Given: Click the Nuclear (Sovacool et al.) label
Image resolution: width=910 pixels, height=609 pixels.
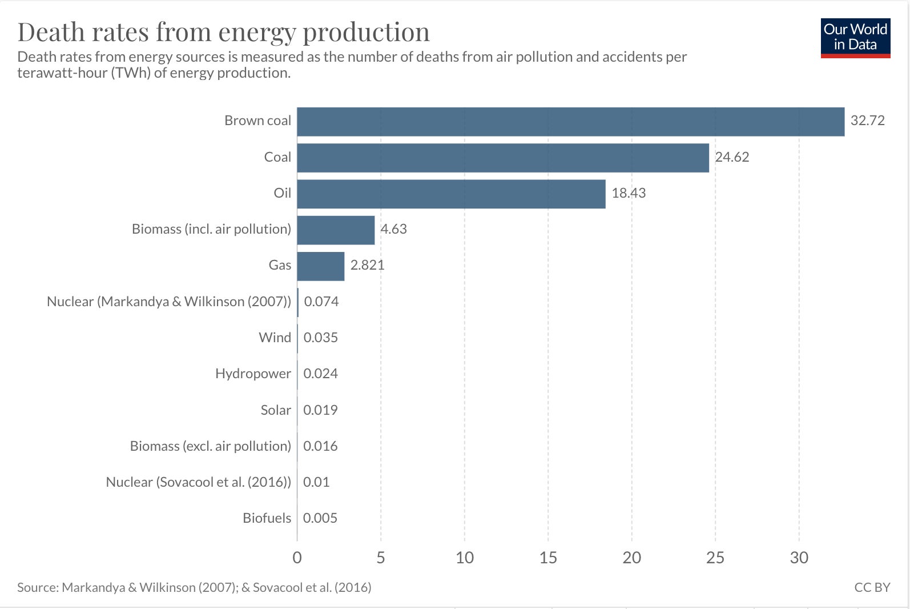Looking at the screenshot, I should tap(199, 482).
